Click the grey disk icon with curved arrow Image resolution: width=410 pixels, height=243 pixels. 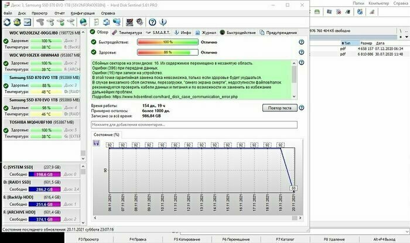click(x=50, y=22)
